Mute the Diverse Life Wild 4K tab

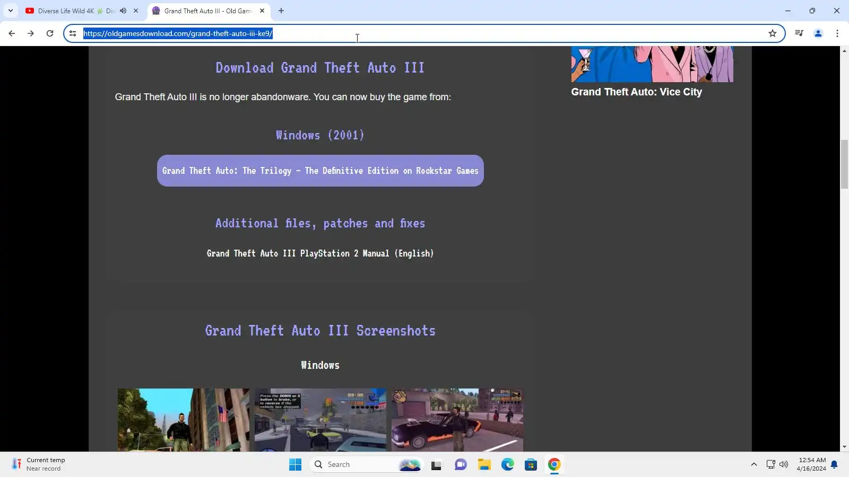[x=123, y=11]
